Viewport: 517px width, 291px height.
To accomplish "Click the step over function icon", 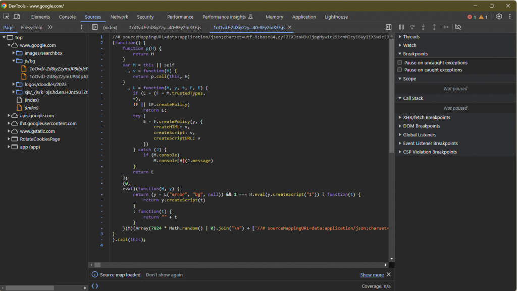I will 412,27.
